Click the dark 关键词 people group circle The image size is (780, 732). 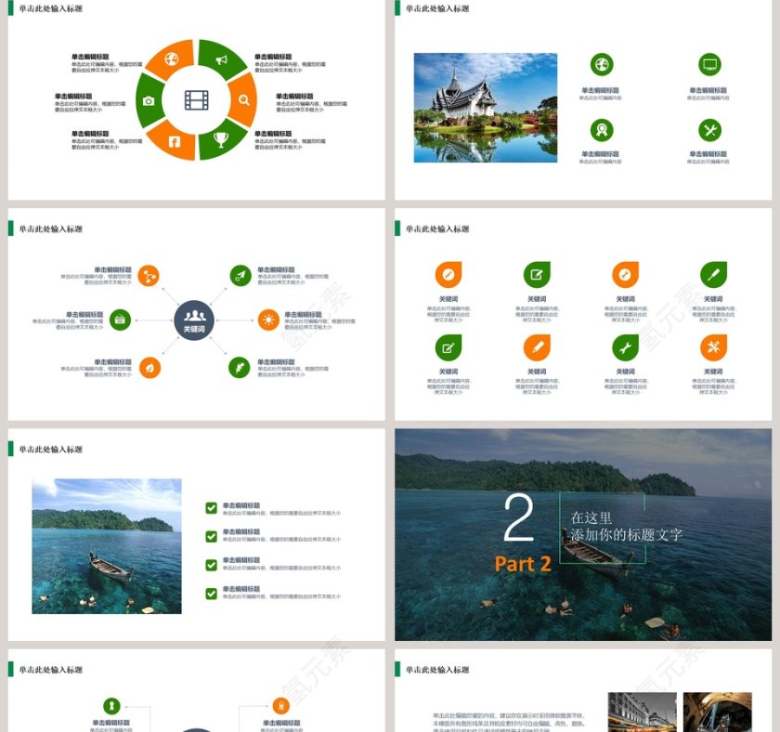coord(194,320)
